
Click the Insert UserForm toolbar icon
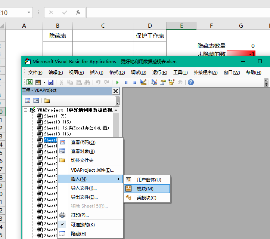click(x=38, y=82)
